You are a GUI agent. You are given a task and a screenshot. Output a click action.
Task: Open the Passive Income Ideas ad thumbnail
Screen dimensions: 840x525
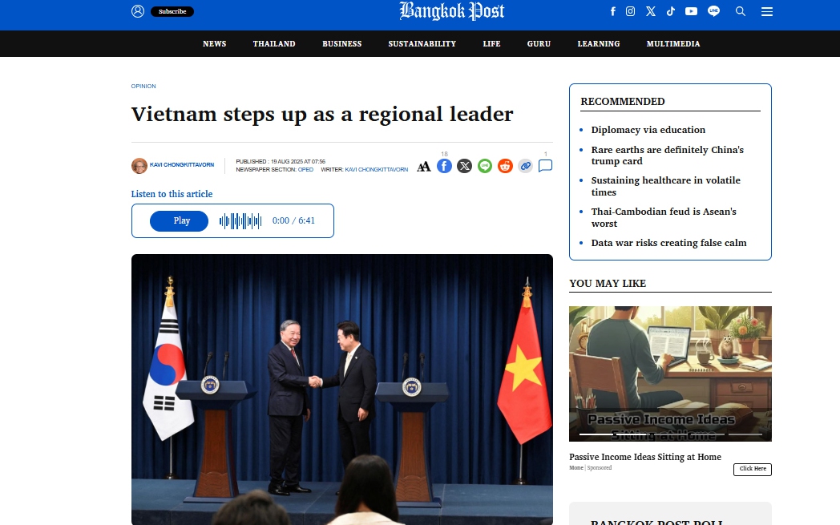coord(670,374)
